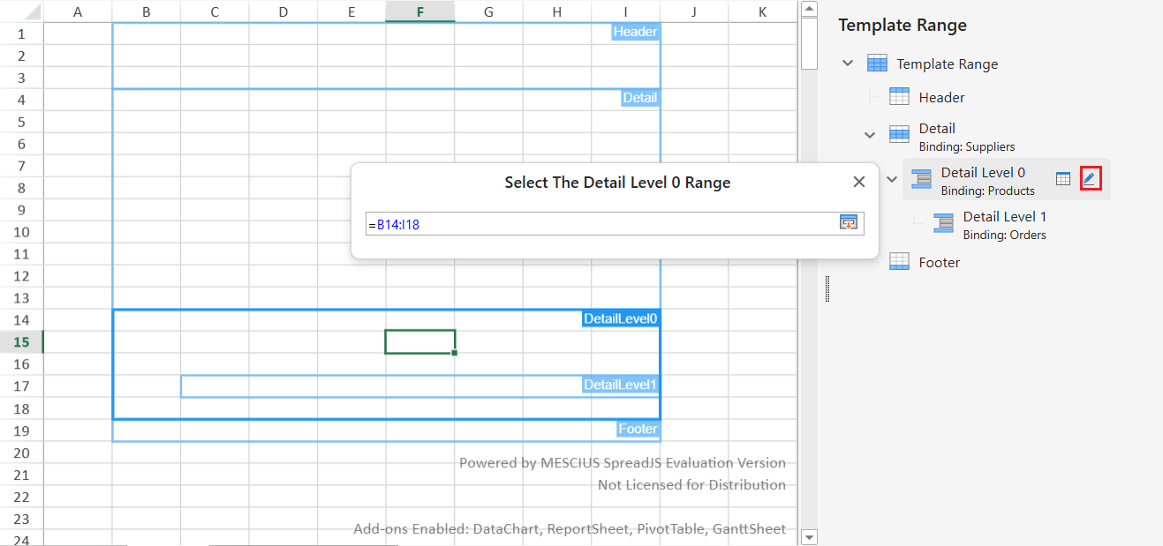Select column F header
Screen dimensions: 1163x546
coord(420,11)
